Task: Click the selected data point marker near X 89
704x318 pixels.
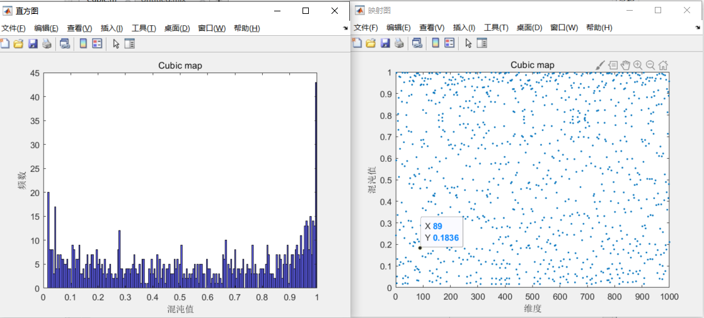Action: [x=420, y=248]
